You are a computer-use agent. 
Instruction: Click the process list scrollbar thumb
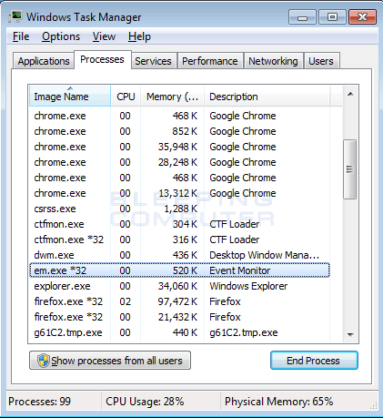click(349, 169)
